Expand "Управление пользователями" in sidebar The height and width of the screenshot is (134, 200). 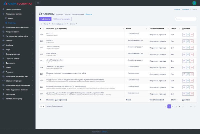(17, 27)
